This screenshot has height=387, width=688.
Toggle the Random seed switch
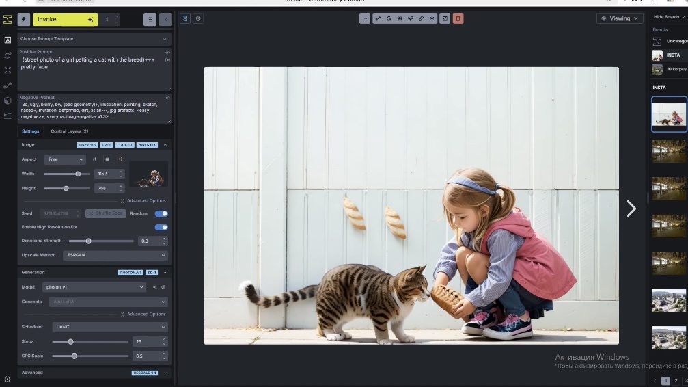point(161,213)
